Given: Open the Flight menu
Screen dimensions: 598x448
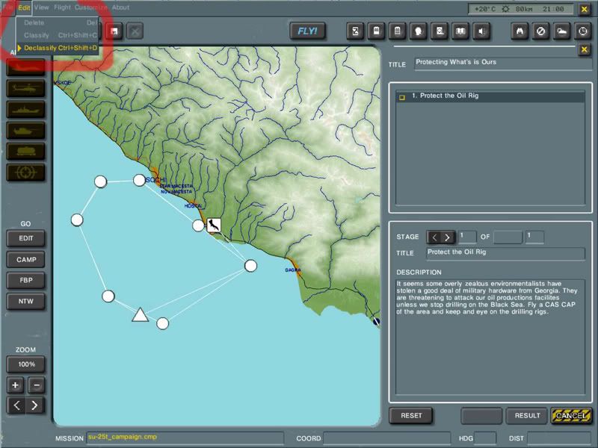Looking at the screenshot, I should pos(62,7).
